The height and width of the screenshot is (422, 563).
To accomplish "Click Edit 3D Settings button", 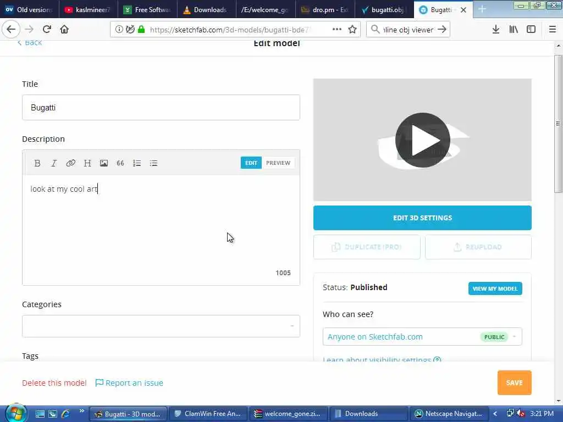I will pos(422,218).
